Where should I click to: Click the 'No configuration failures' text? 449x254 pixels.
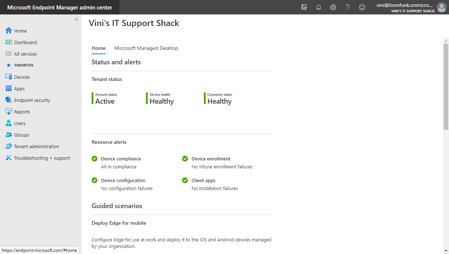(x=127, y=188)
